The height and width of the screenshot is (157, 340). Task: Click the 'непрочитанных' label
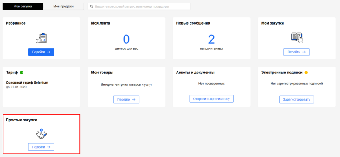[211, 48]
